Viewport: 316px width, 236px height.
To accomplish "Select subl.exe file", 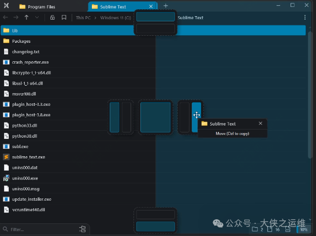I will 153,146.
